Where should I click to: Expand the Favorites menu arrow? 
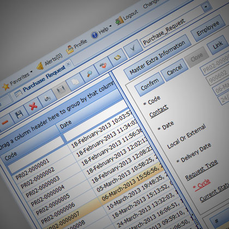(31, 72)
